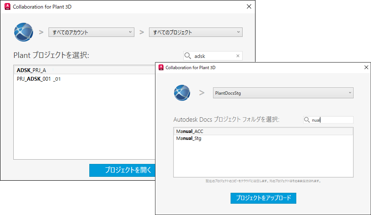371x215 pixels.
Task: Click the プロジェクトをアップロード button
Action: coord(263,198)
